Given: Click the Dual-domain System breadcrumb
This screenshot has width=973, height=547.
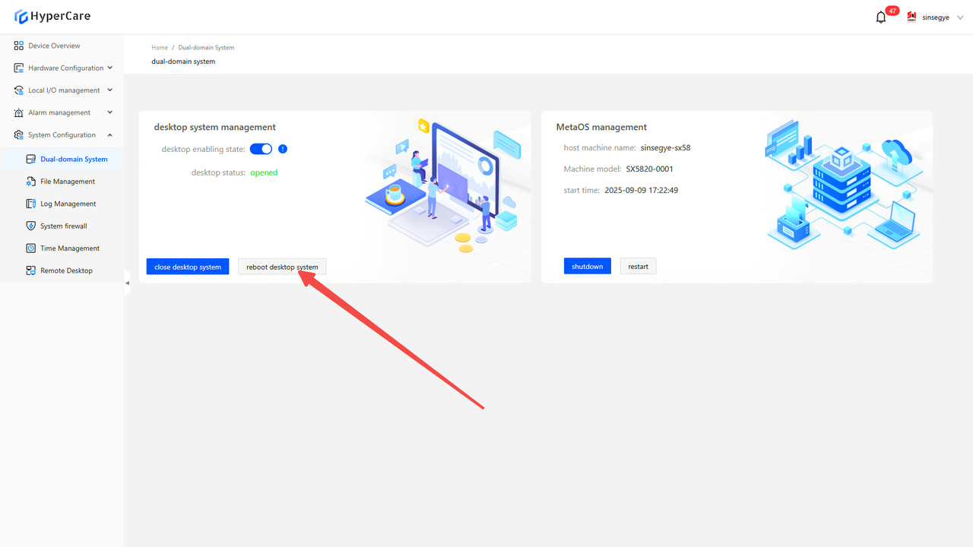Looking at the screenshot, I should [206, 48].
